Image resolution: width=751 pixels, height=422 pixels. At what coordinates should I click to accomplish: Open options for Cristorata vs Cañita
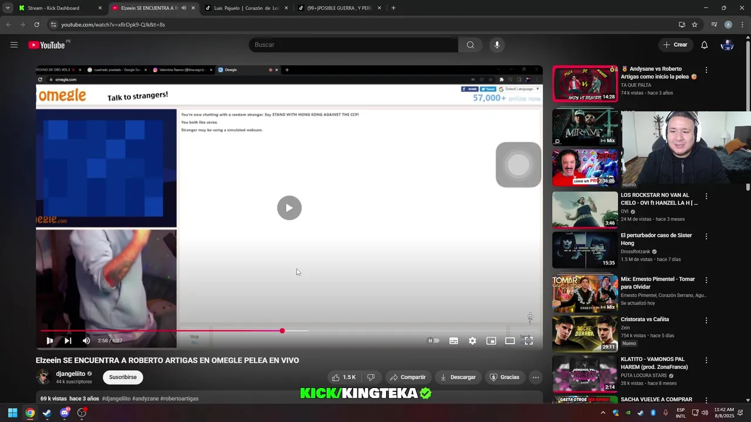click(x=706, y=321)
